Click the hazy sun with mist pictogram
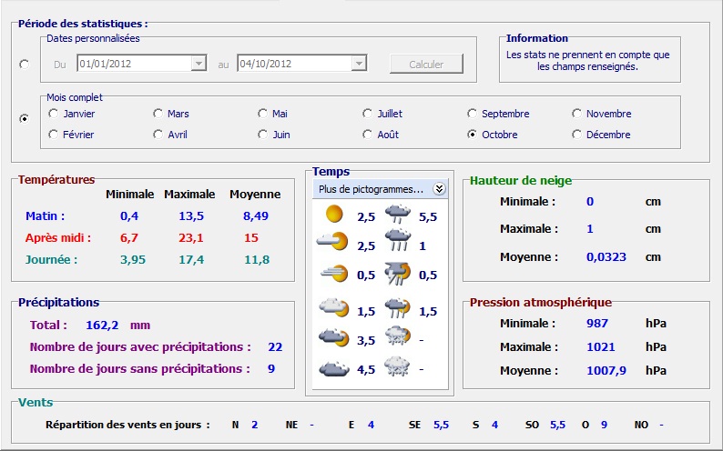The width and height of the screenshot is (723, 451). click(x=334, y=274)
